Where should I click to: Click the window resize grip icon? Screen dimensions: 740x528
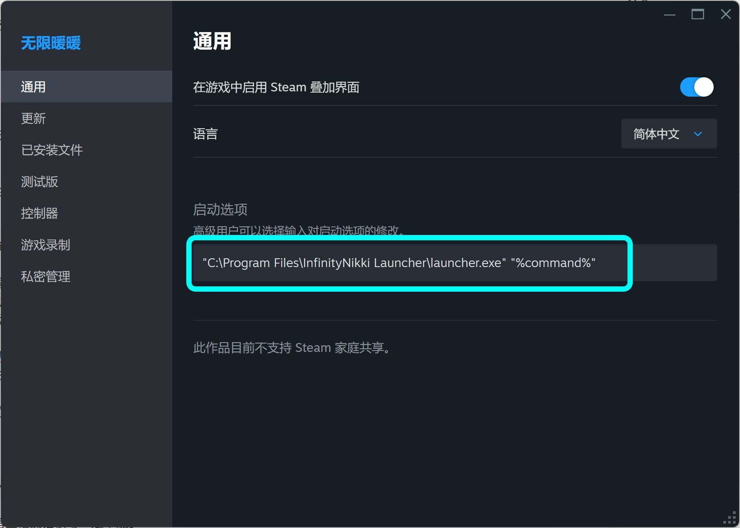point(729,518)
